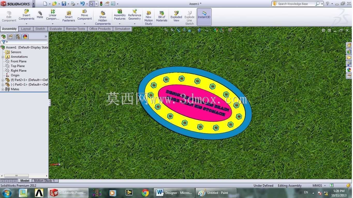
Task: Click the Select arrow tool
Action: [x=92, y=4]
